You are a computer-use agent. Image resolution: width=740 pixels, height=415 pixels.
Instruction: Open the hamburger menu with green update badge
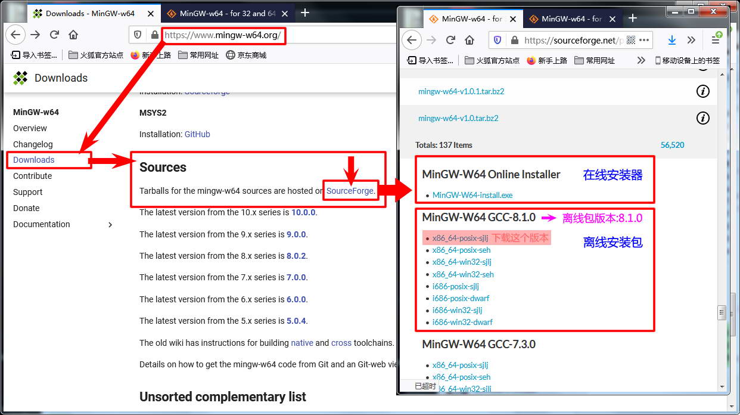716,39
